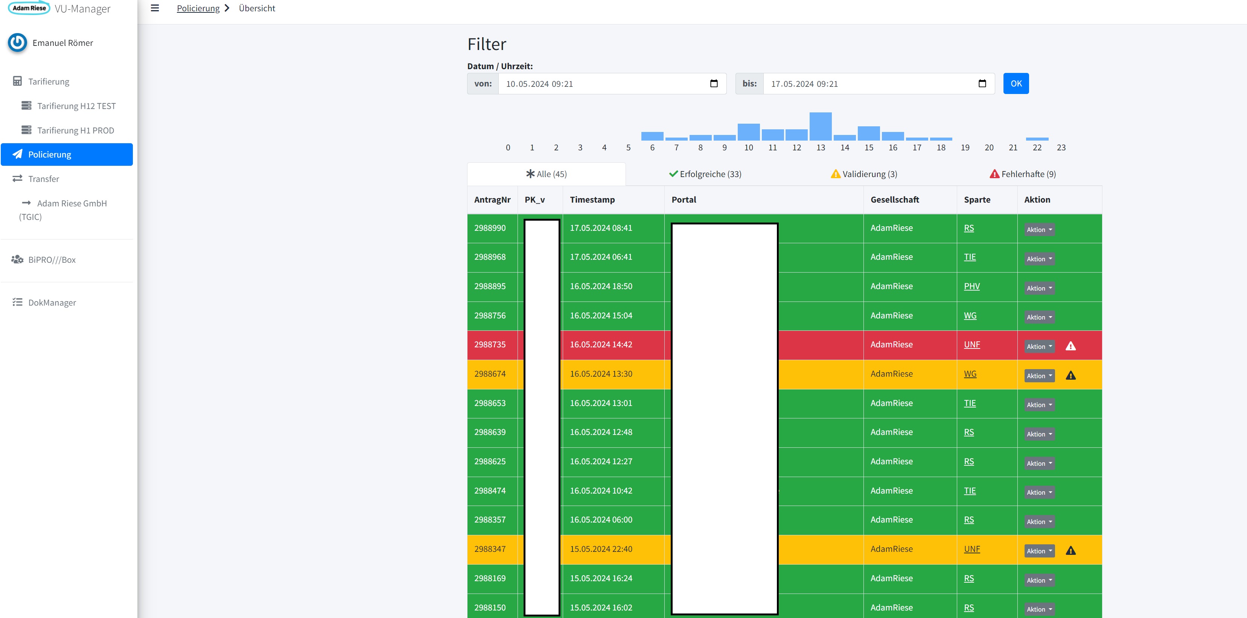Expand Aktion dropdown for row 2988735
This screenshot has height=618, width=1247.
click(x=1039, y=347)
